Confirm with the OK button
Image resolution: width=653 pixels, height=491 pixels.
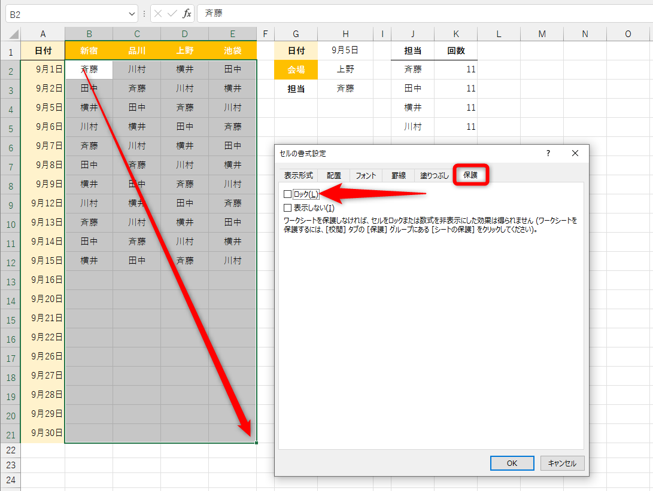pyautogui.click(x=512, y=463)
